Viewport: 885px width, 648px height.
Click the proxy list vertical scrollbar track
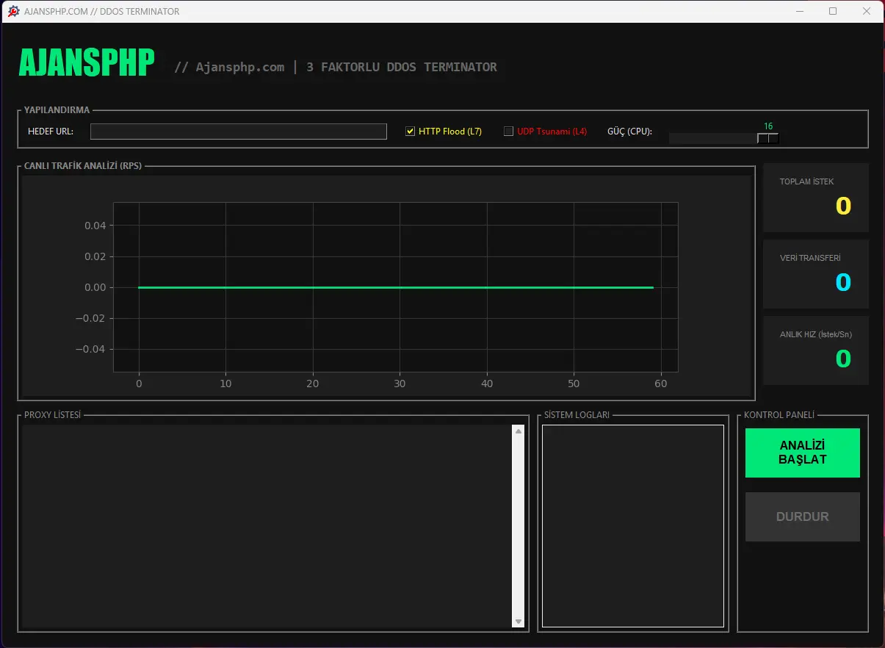click(519, 526)
